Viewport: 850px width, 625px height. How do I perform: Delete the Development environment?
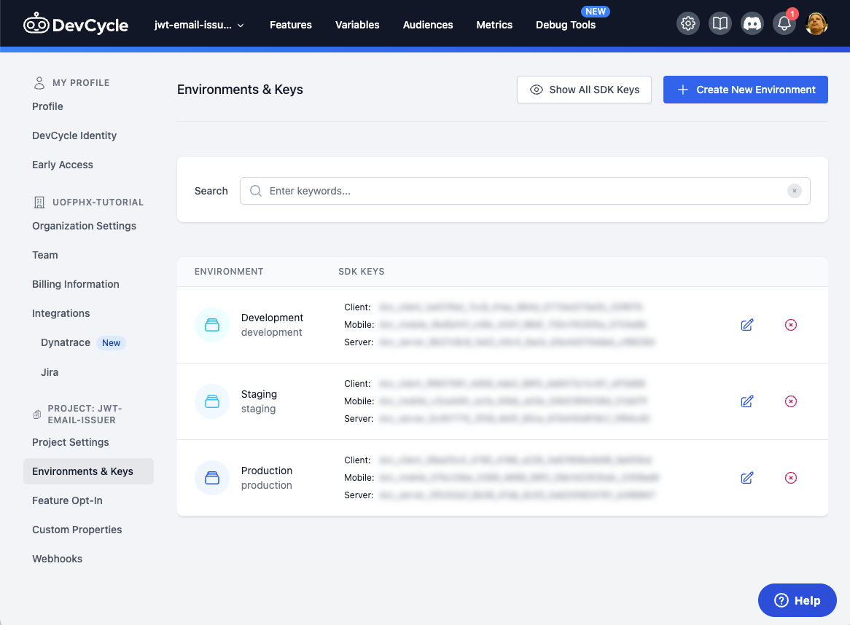coord(790,325)
